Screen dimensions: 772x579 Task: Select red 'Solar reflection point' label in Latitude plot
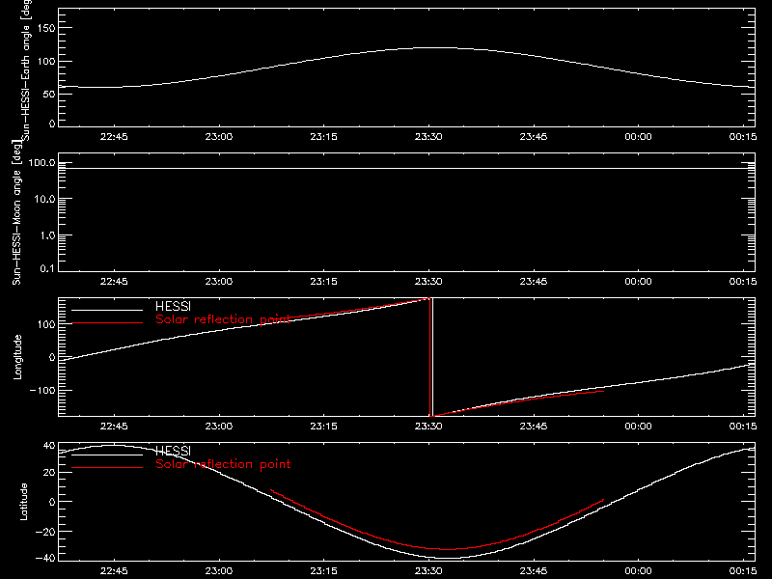click(223, 464)
